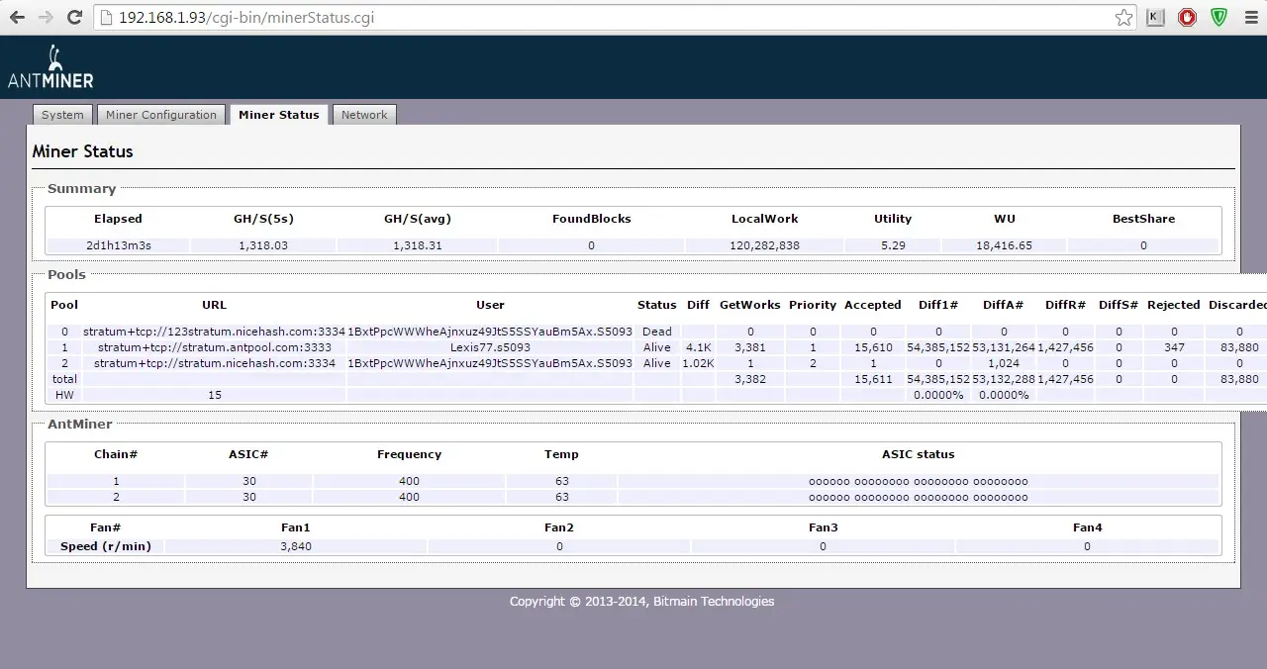This screenshot has width=1267, height=669.
Task: Click the FoundBlocks column header
Action: click(591, 219)
